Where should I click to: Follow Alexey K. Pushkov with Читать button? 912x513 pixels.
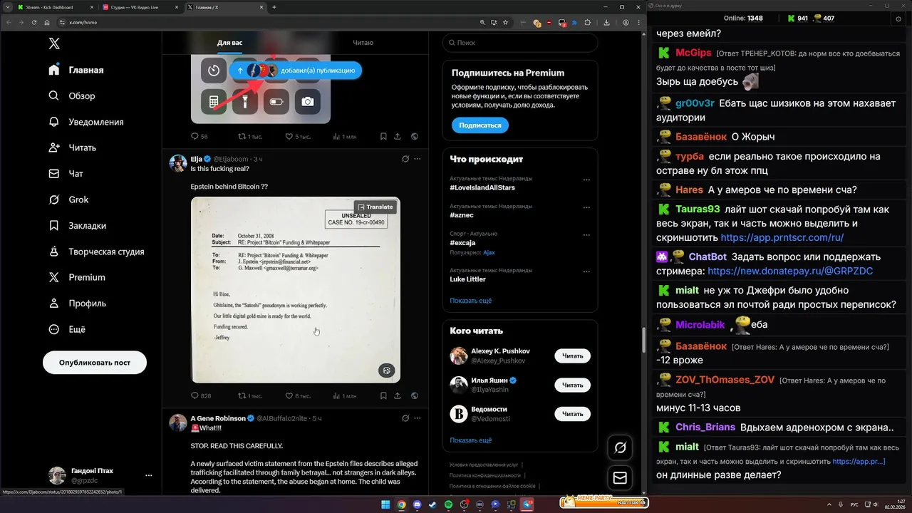572,356
